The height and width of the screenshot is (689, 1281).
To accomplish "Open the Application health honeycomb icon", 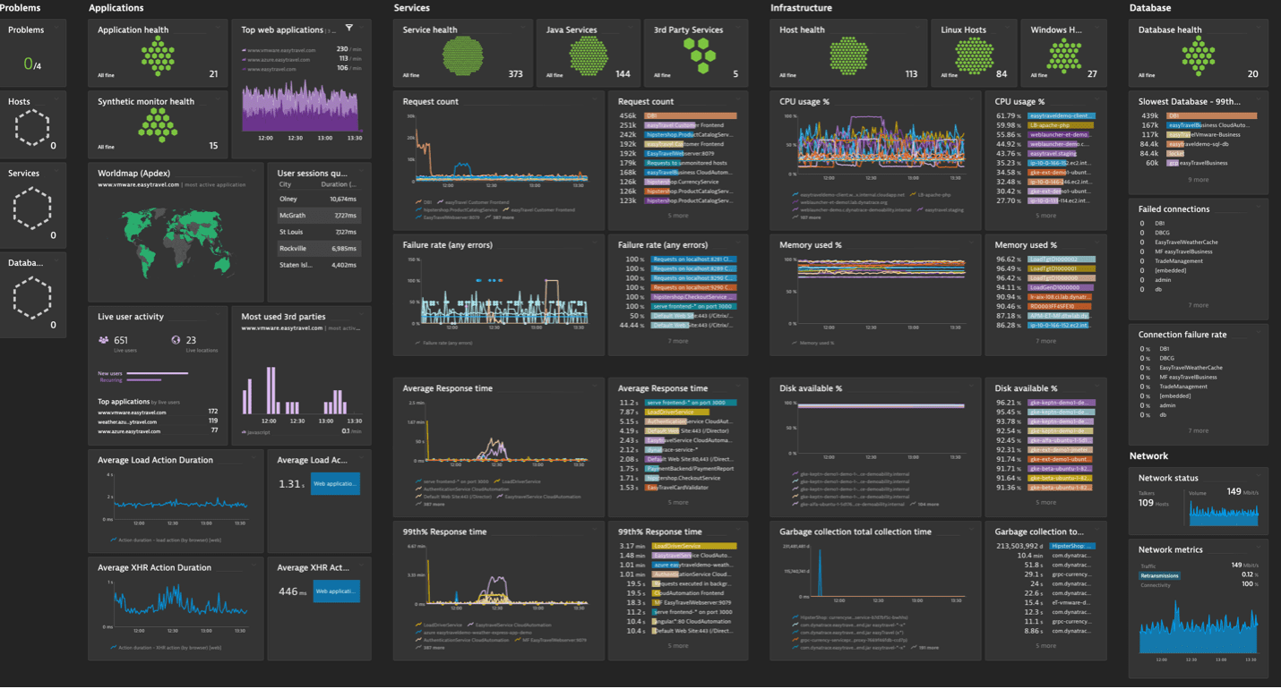I will (159, 57).
